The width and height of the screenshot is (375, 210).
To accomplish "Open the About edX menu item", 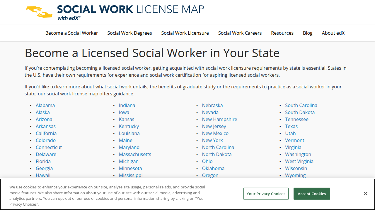I will [x=333, y=33].
